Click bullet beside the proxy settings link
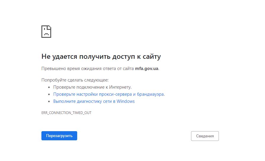265x161 pixels. pyautogui.click(x=49, y=95)
